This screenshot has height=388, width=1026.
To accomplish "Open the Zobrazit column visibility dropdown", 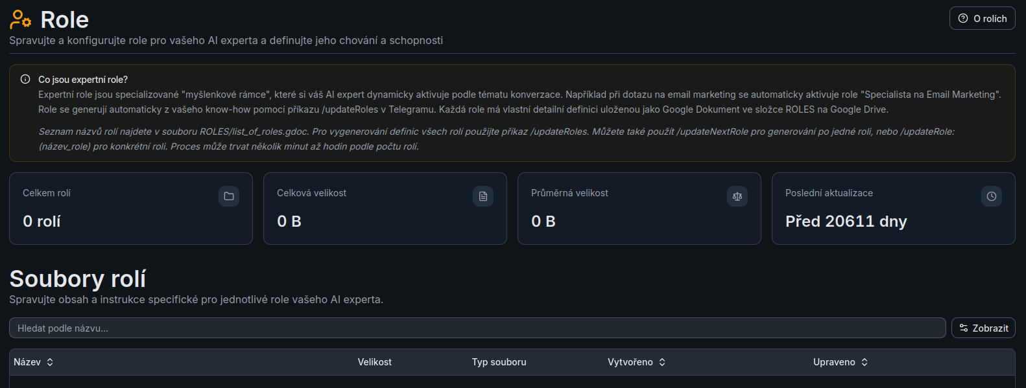I will (x=983, y=328).
